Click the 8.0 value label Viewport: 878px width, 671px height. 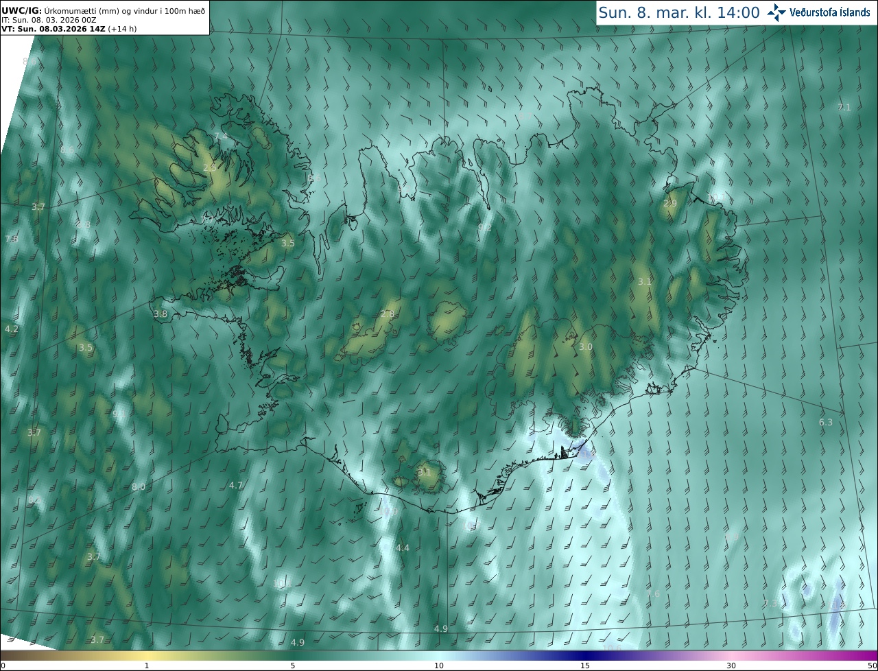pos(139,486)
